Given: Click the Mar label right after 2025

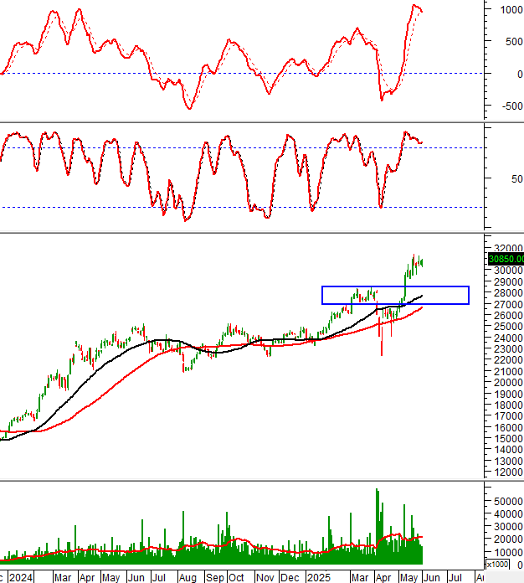Looking at the screenshot, I should pyautogui.click(x=360, y=578).
